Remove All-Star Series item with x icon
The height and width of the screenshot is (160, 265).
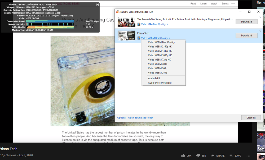[x=260, y=17]
